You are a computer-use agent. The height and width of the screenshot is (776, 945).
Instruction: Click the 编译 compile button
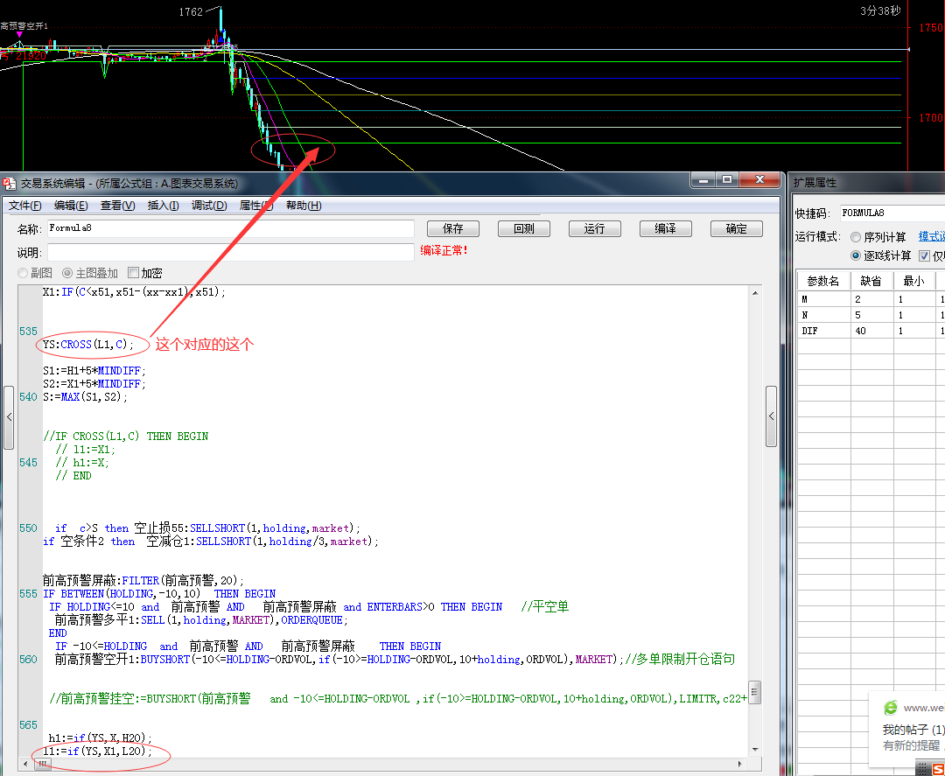[665, 229]
